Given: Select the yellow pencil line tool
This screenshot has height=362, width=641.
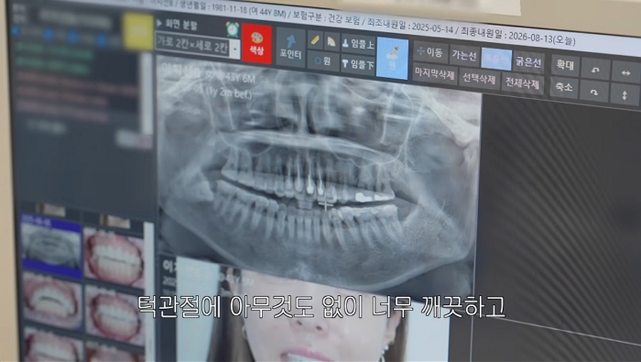Looking at the screenshot, I should click(315, 41).
